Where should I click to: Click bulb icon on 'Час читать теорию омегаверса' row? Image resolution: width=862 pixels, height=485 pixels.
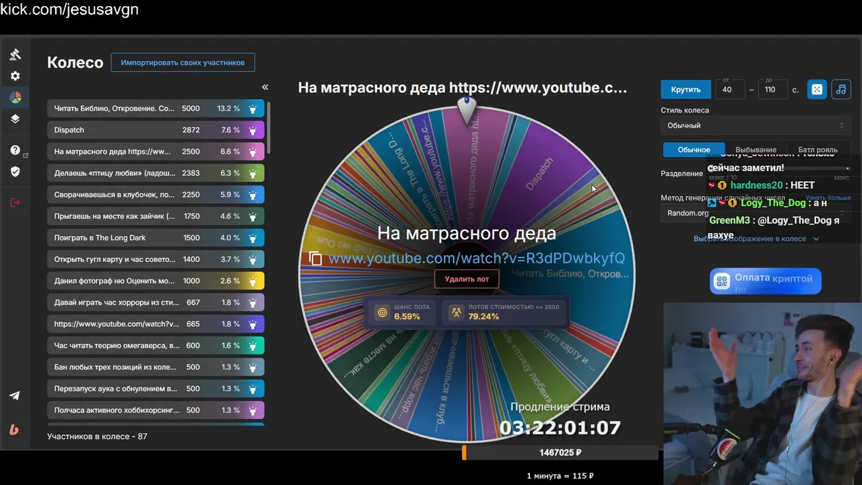(x=253, y=346)
